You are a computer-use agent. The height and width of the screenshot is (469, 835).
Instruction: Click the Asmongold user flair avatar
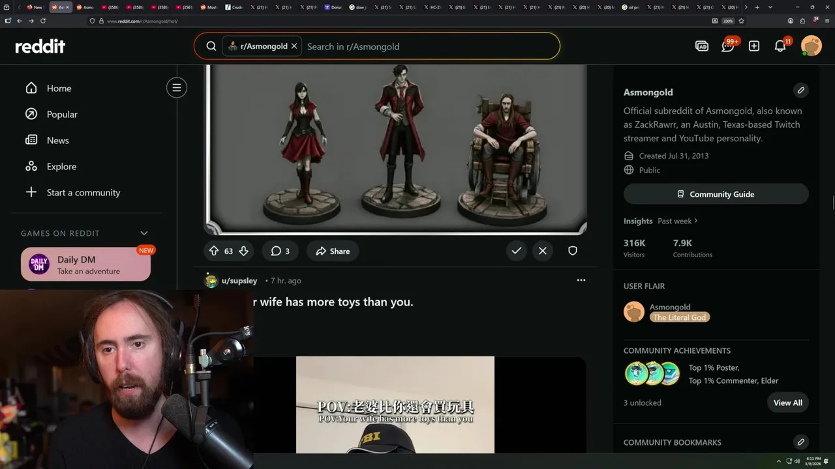pyautogui.click(x=634, y=312)
